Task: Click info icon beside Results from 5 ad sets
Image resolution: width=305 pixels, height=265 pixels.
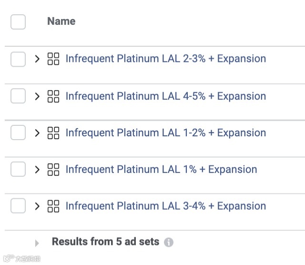Action: [x=168, y=243]
